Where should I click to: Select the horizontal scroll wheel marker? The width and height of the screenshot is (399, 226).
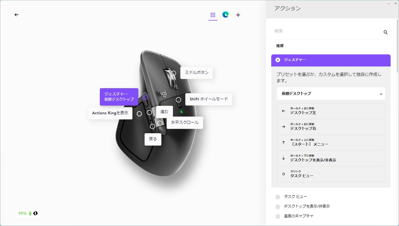pos(160,123)
